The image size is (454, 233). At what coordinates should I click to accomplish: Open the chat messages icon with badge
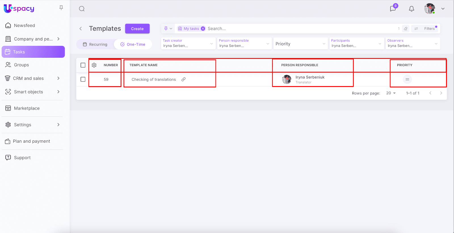click(393, 8)
